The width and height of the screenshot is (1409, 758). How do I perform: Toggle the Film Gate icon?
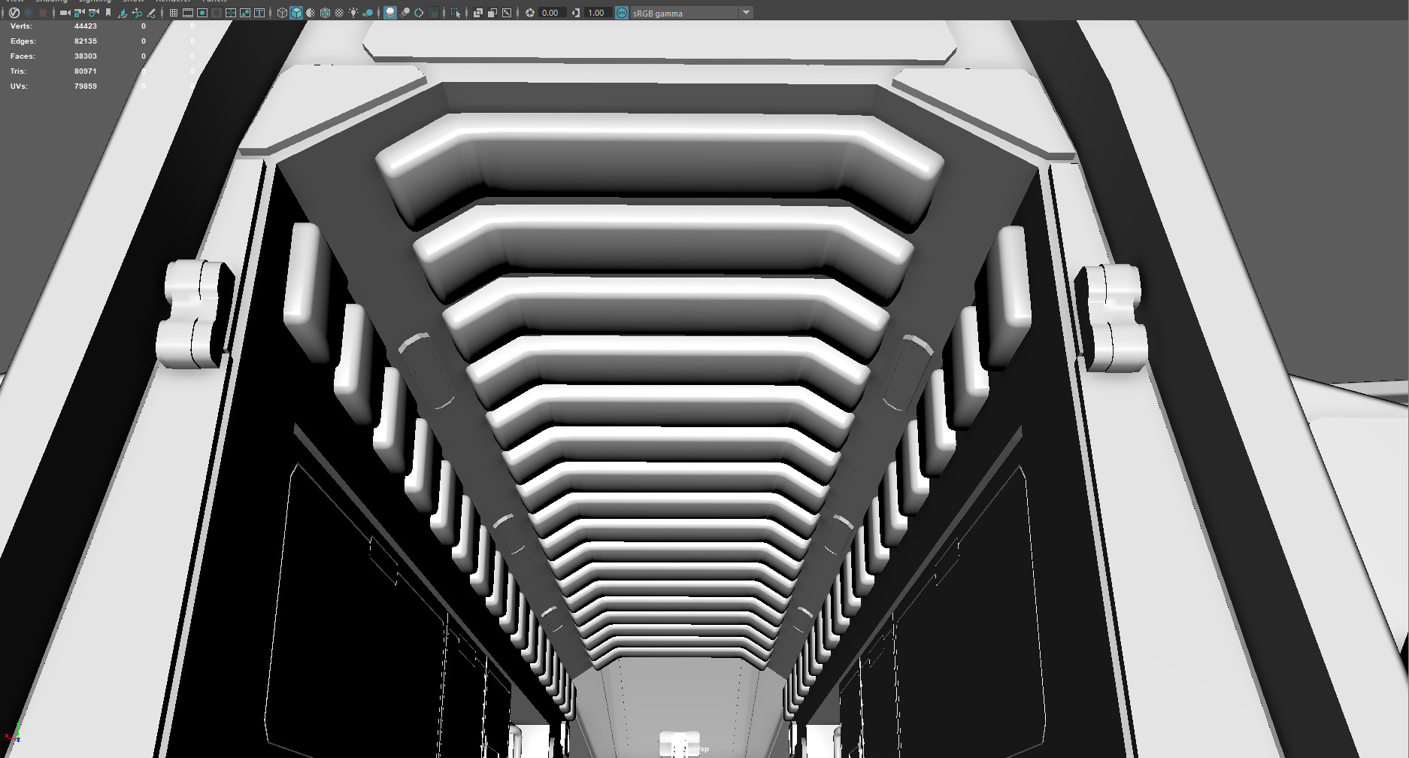click(188, 13)
